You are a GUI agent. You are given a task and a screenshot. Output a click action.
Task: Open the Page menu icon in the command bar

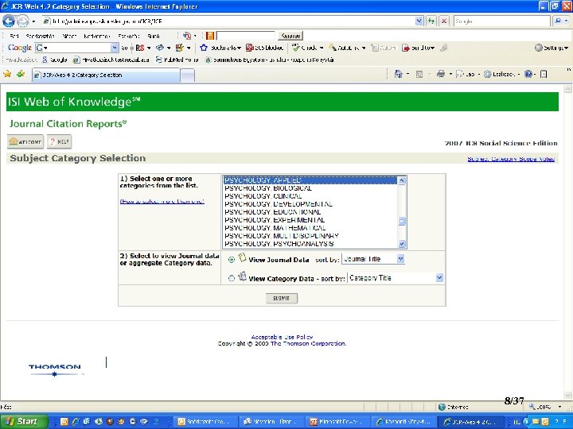click(x=460, y=74)
